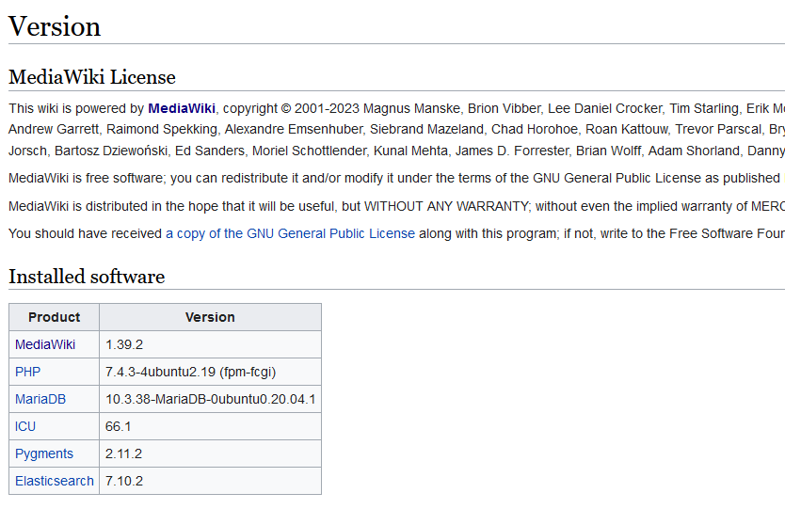The height and width of the screenshot is (509, 785).
Task: Select ICU version value 66.1
Action: [119, 426]
